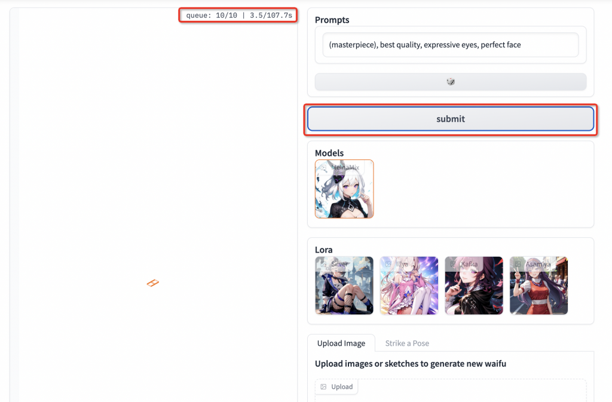
Task: Click the dashed upload drop area
Action: pos(451,390)
